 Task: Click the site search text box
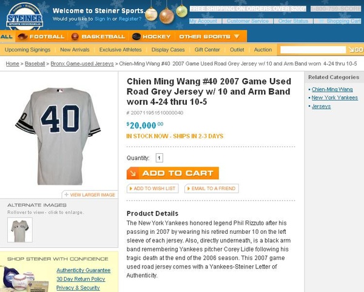point(313,50)
